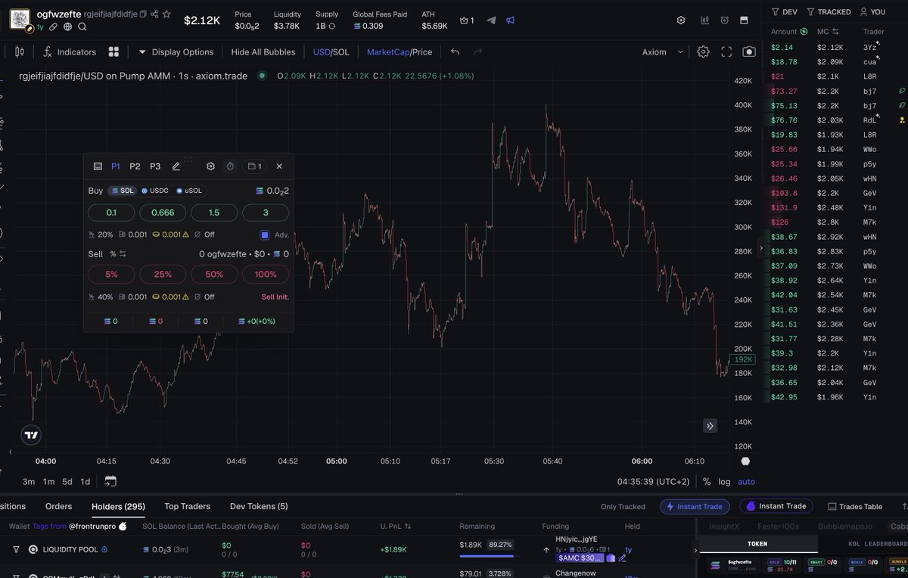Sell 50% quick button

[214, 275]
